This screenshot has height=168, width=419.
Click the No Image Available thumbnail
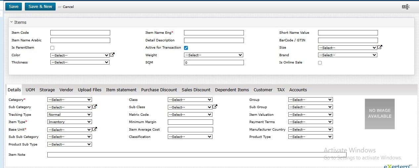(x=380, y=114)
